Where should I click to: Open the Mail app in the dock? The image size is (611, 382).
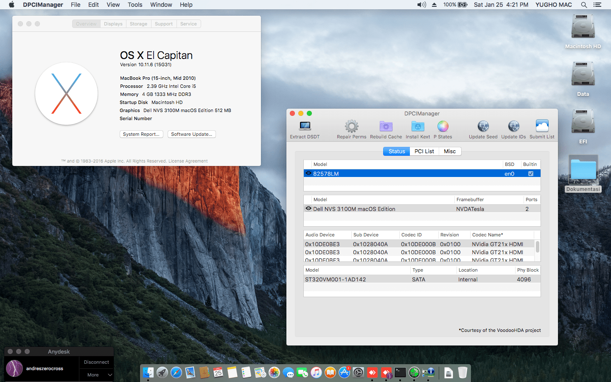pyautogui.click(x=190, y=372)
